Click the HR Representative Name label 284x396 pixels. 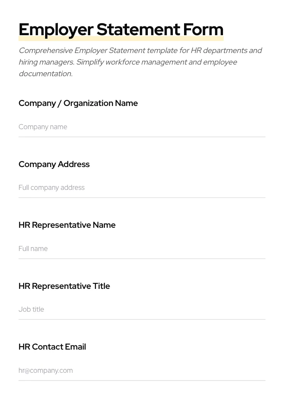67,225
